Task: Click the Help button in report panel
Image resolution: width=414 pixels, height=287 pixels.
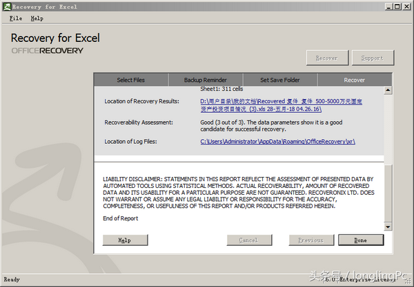Action: (x=125, y=240)
